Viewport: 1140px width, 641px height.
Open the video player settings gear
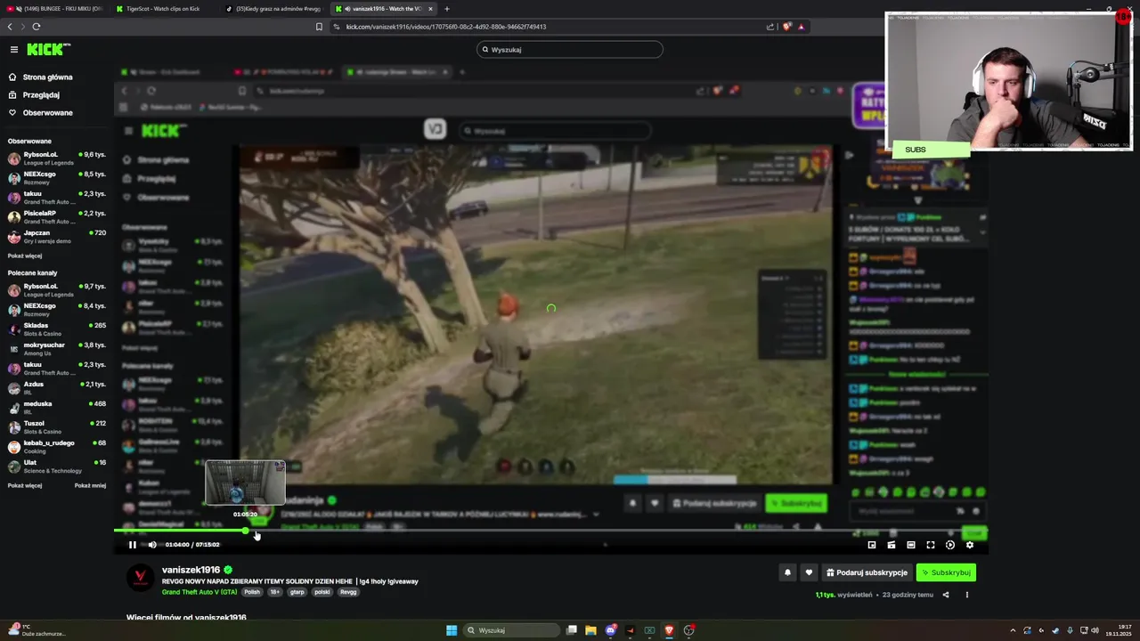(970, 545)
